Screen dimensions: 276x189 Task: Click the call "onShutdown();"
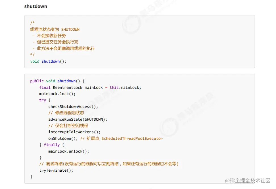(x=63, y=139)
